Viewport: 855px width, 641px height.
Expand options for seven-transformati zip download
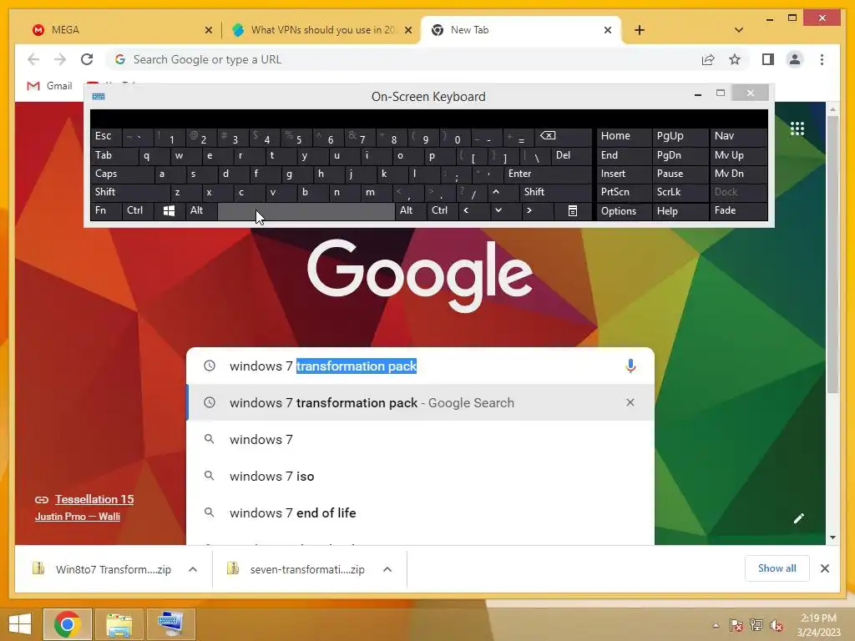pyautogui.click(x=387, y=569)
